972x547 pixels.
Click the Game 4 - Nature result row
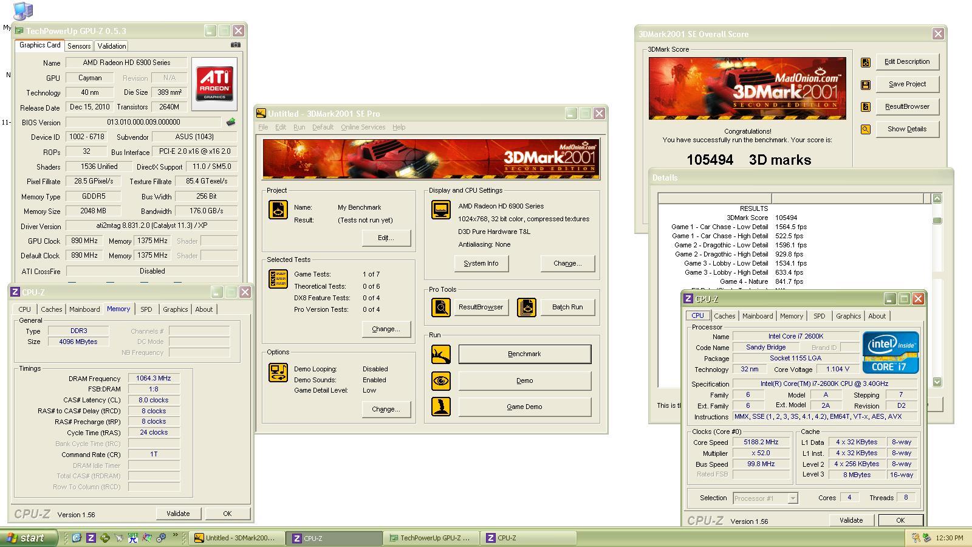[793, 282]
